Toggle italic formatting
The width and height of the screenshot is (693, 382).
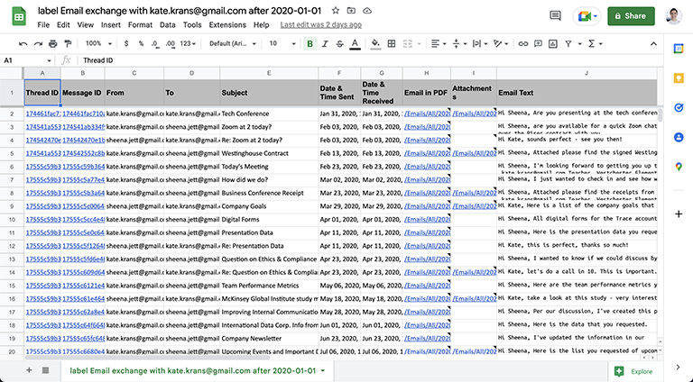[325, 43]
